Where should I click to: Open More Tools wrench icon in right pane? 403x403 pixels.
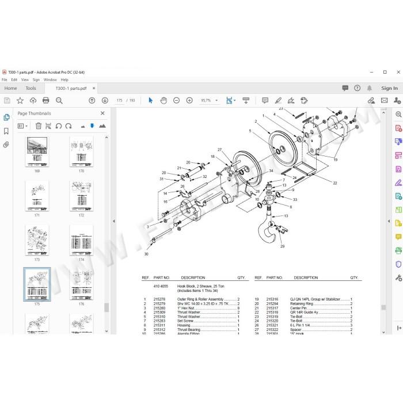[x=398, y=278]
